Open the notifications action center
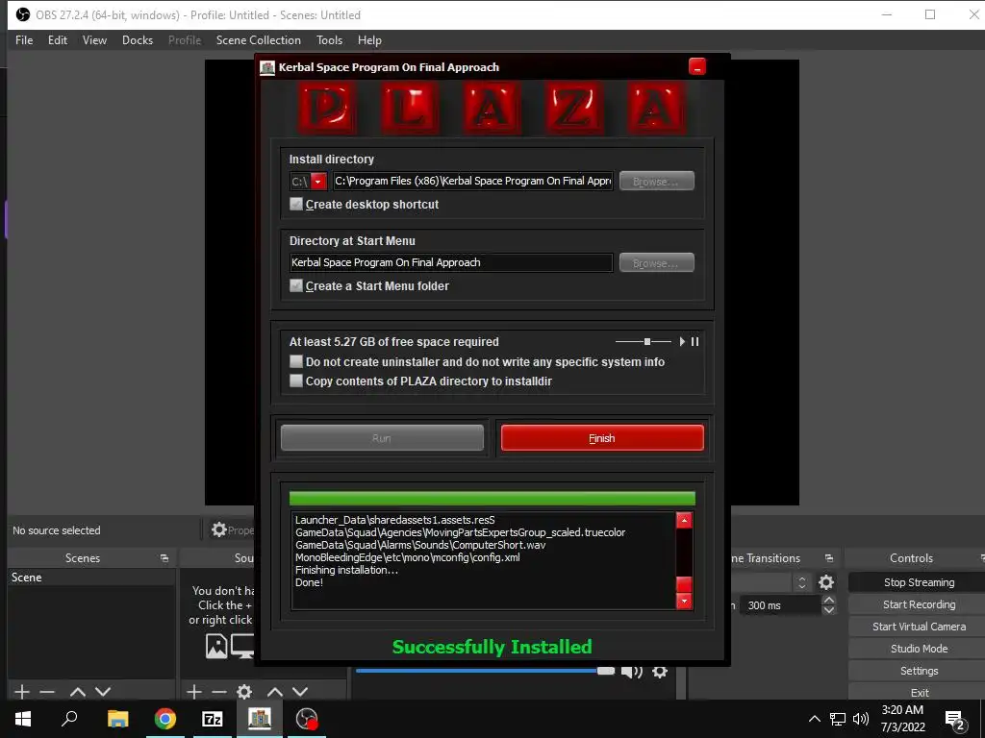Viewport: 985px width, 738px height. 954,720
